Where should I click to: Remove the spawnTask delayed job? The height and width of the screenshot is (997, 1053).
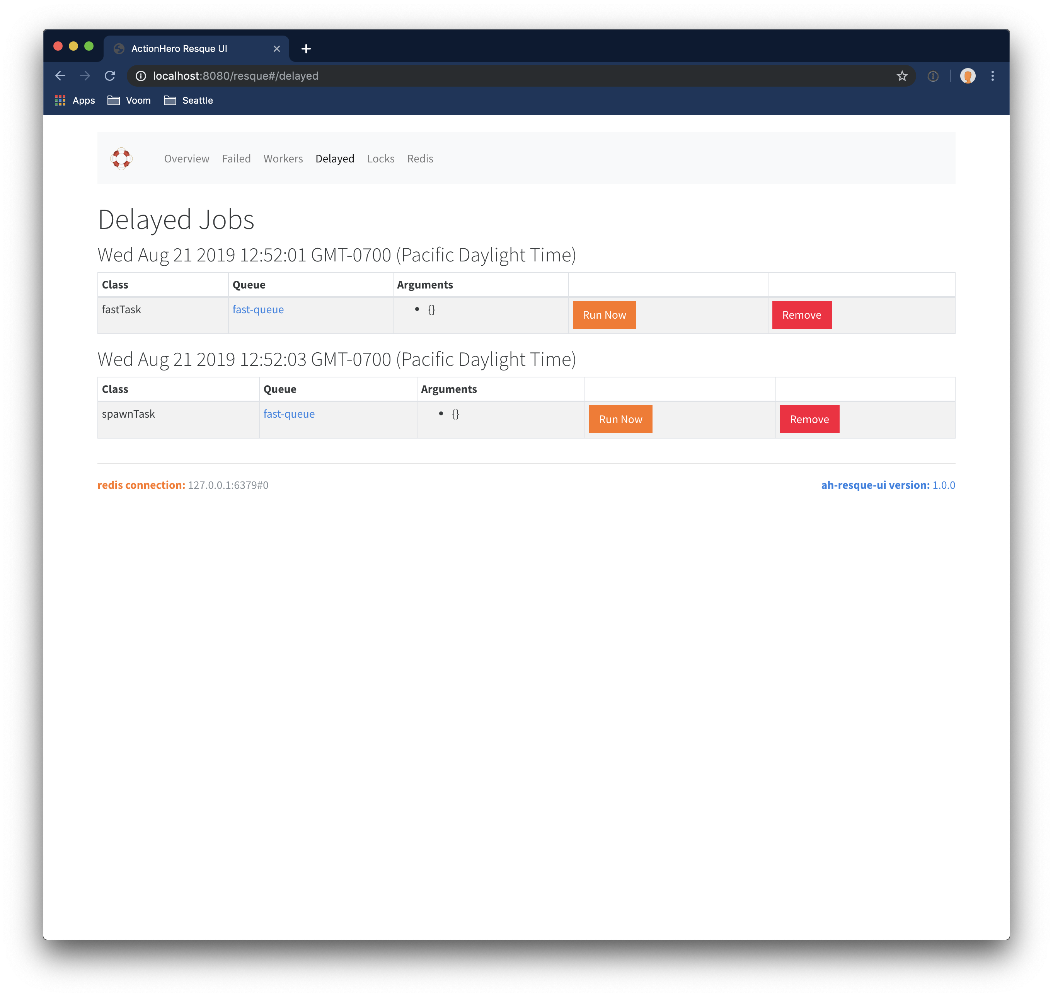click(808, 419)
